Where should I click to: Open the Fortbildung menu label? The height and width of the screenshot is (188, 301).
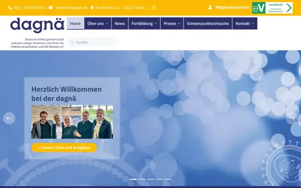pos(142,24)
